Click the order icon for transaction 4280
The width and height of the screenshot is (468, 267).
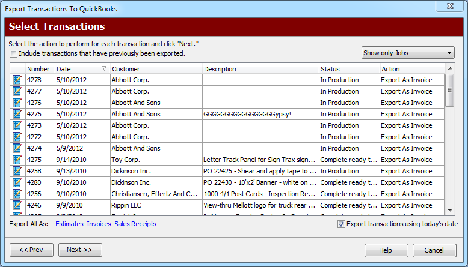(17, 182)
